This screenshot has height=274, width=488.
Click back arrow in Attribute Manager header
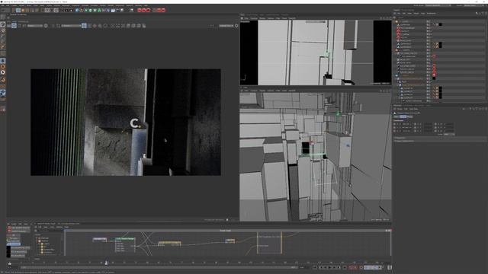tap(464, 109)
